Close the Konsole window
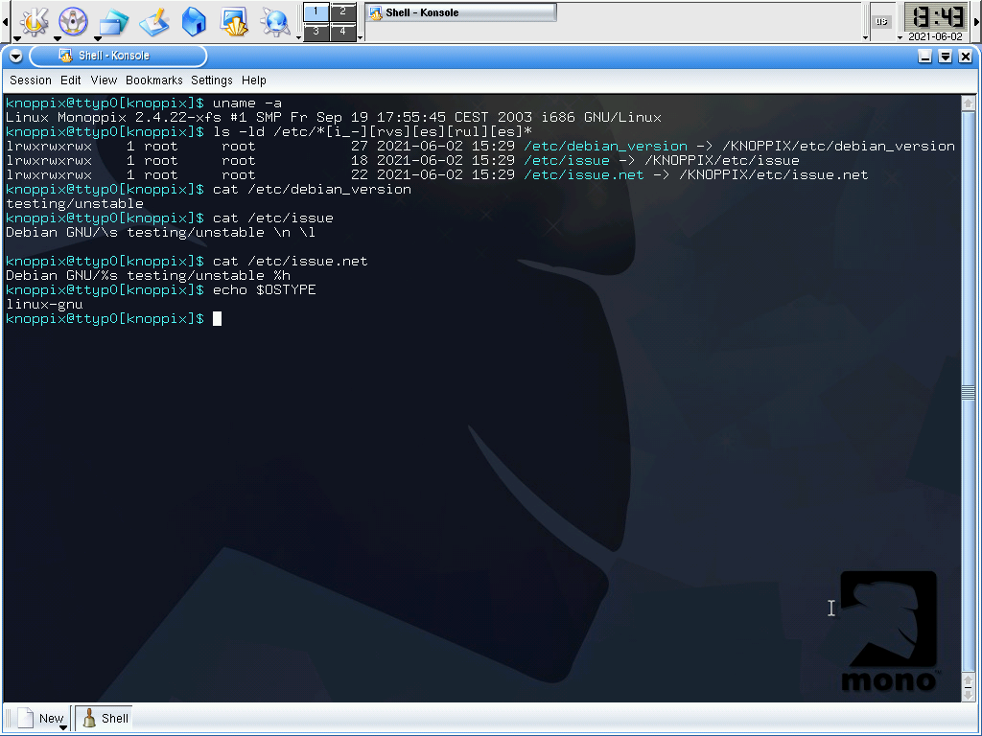 coord(966,57)
